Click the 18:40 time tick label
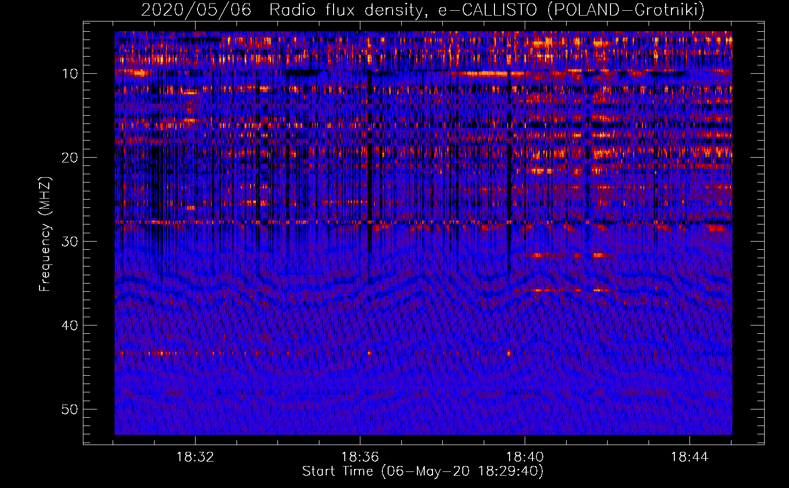Screen dimensions: 789x488 [x=525, y=457]
